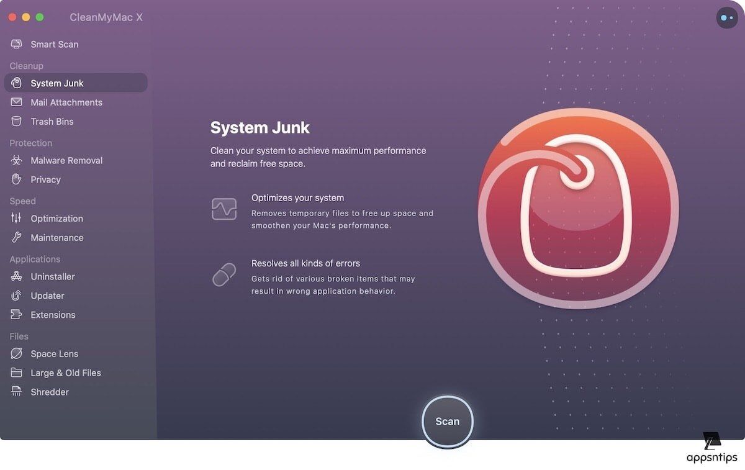Select System Junk in the sidebar

(x=57, y=83)
